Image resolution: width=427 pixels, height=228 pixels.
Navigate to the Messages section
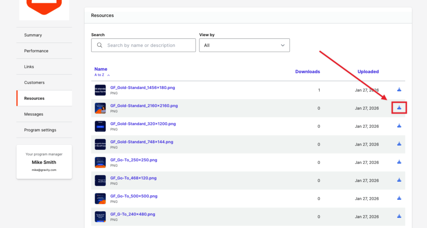33,114
